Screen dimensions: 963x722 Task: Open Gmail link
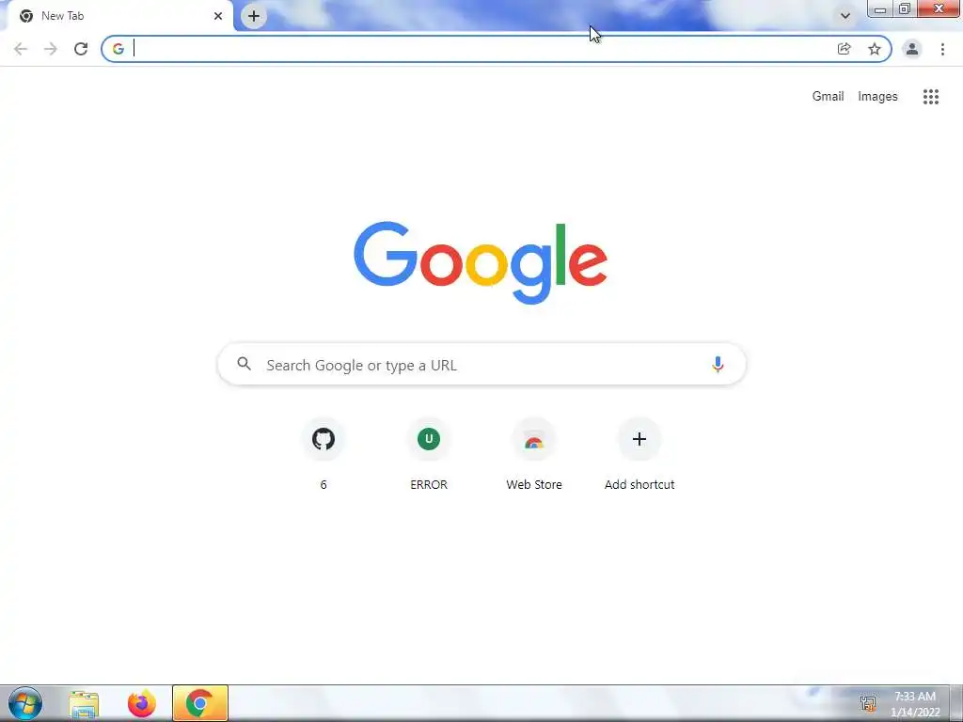(x=828, y=97)
